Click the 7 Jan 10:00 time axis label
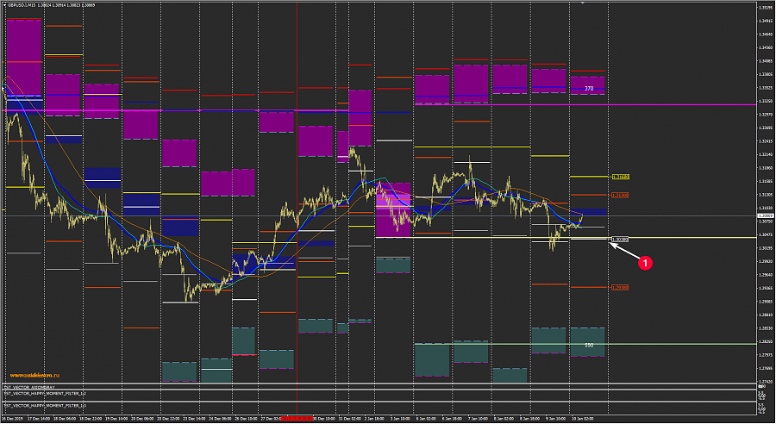This screenshot has height=424, width=776. click(478, 419)
